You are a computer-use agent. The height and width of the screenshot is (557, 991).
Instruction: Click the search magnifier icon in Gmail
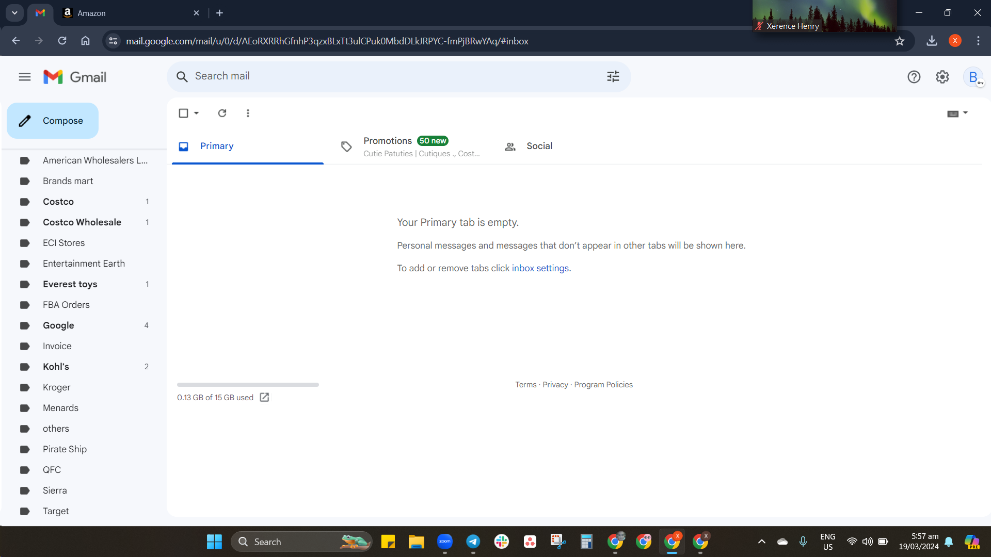[182, 77]
